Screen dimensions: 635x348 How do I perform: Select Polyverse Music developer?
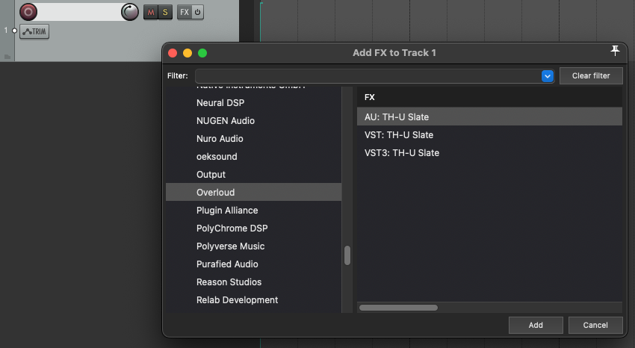coord(253,246)
